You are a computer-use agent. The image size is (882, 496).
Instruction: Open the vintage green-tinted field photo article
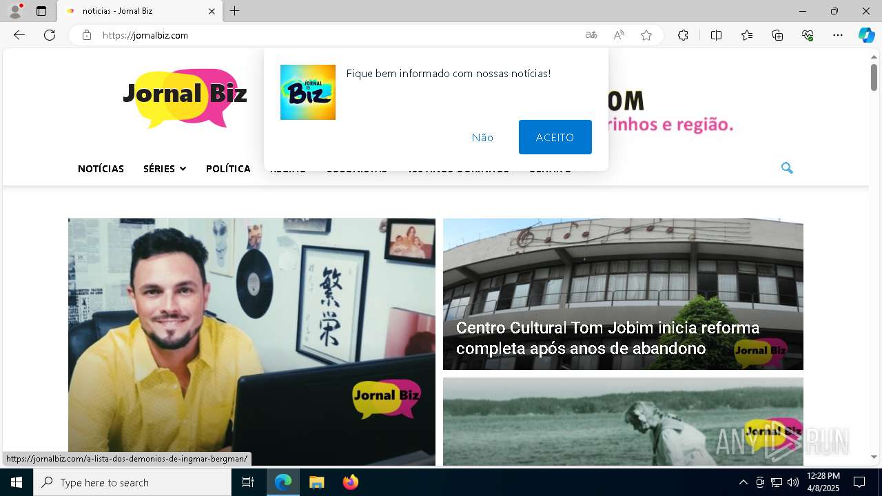[x=623, y=422]
